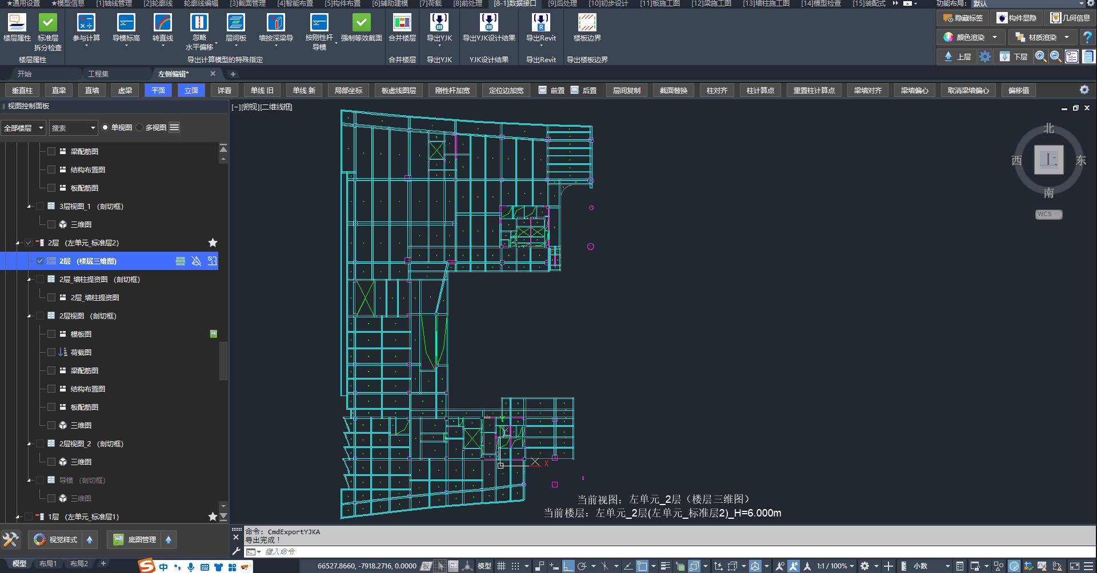Image resolution: width=1097 pixels, height=573 pixels.
Task: Click the 导出YJK export icon
Action: 439,23
